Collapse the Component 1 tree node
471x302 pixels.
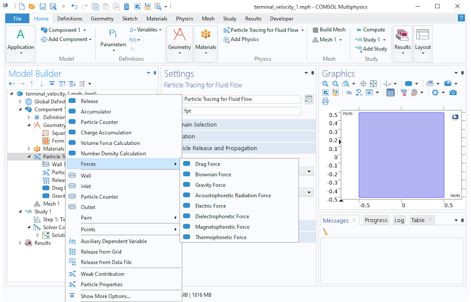point(20,110)
